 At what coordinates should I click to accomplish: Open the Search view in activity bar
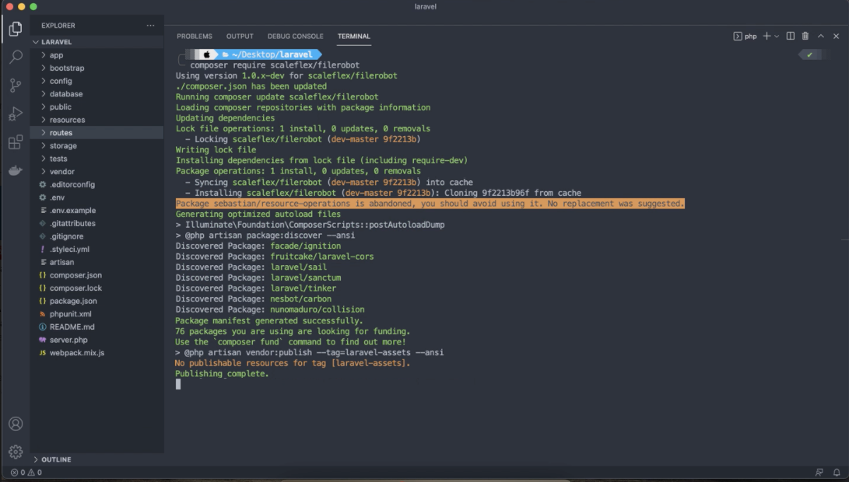point(16,58)
